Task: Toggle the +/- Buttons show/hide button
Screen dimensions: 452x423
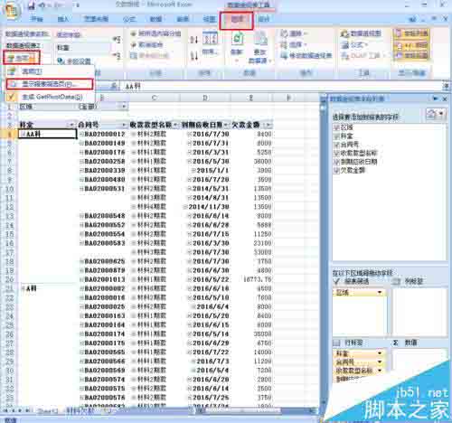Action: pyautogui.click(x=411, y=45)
